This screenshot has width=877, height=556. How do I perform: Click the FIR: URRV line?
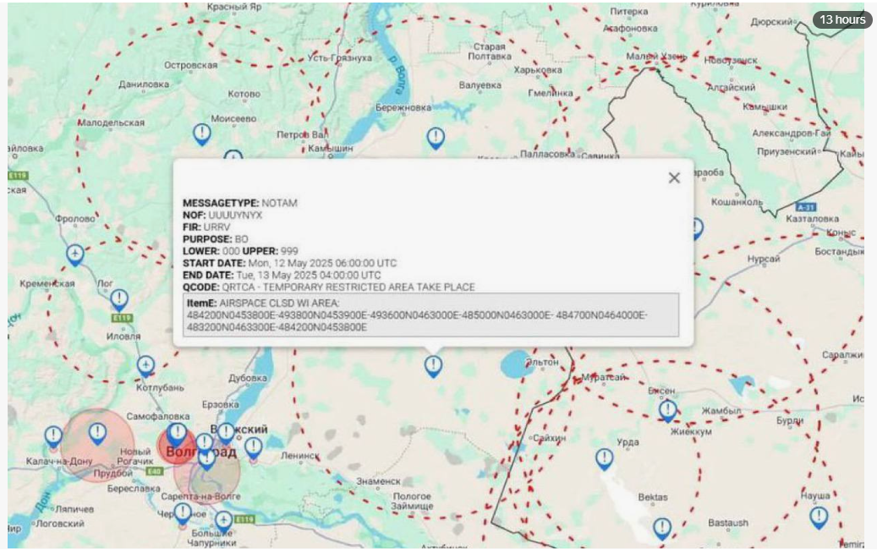(206, 226)
